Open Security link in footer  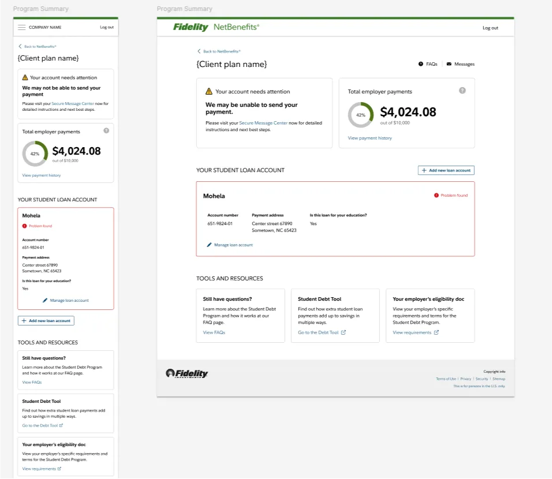pyautogui.click(x=482, y=379)
